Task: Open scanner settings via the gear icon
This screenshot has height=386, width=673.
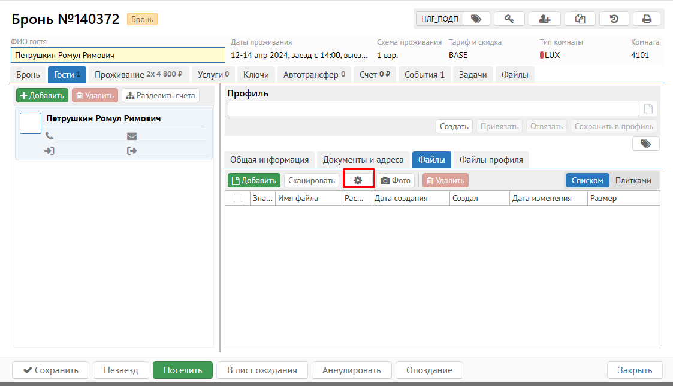Action: [x=358, y=180]
